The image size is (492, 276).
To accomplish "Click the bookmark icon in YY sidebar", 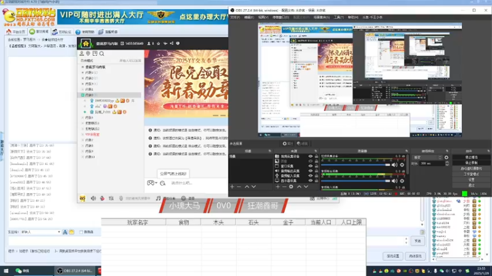I will coord(95,54).
